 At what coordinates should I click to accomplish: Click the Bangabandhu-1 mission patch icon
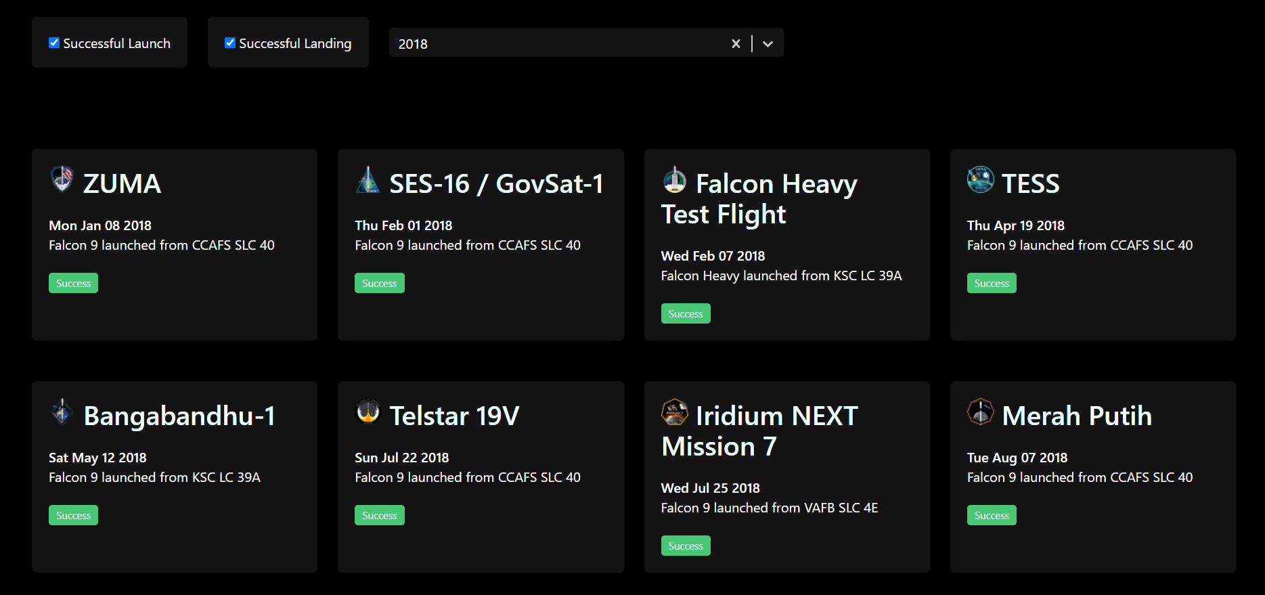62,412
